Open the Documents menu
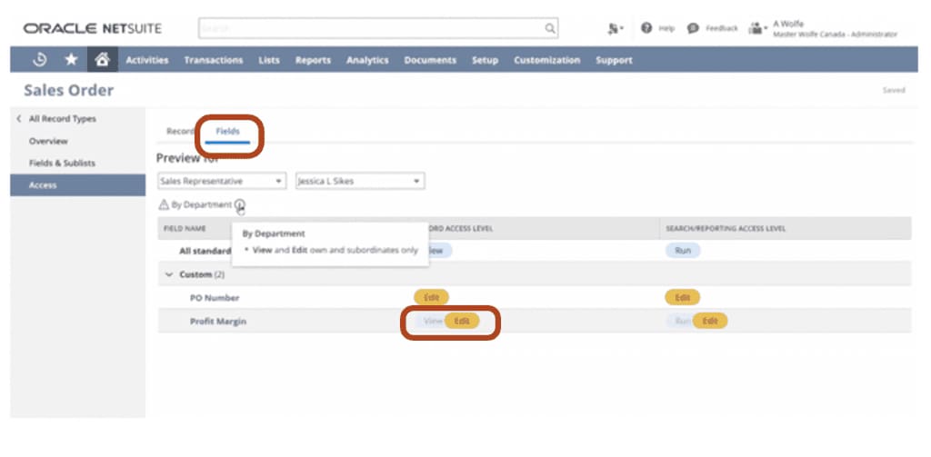This screenshot has width=931, height=457. click(430, 60)
